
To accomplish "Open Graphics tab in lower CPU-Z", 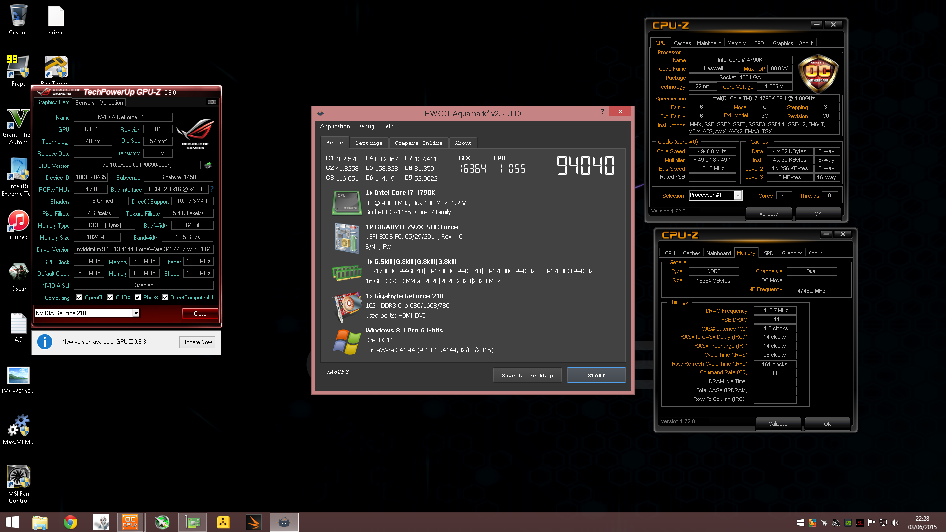I will [x=792, y=253].
